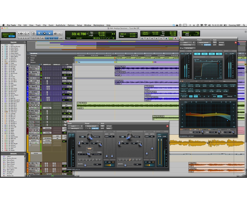Enable Spot edit mode

coord(11,34)
